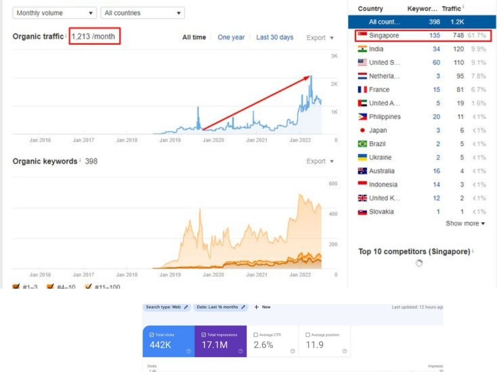Click Top 10 competitors info icon
Image resolution: width=497 pixels, height=372 pixels.
pyautogui.click(x=473, y=250)
